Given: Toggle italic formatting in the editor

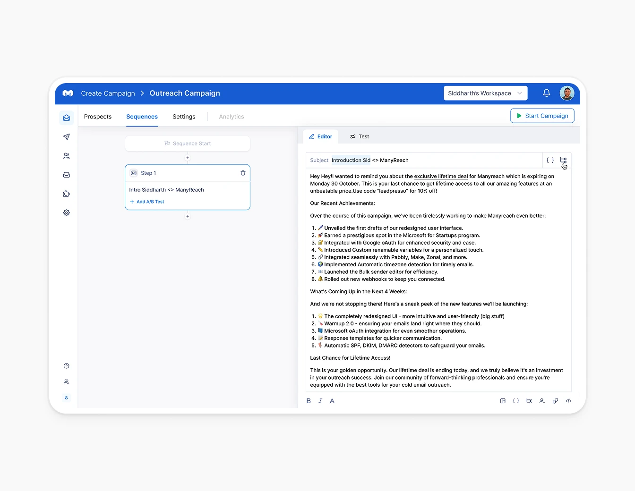Looking at the screenshot, I should click(x=320, y=401).
